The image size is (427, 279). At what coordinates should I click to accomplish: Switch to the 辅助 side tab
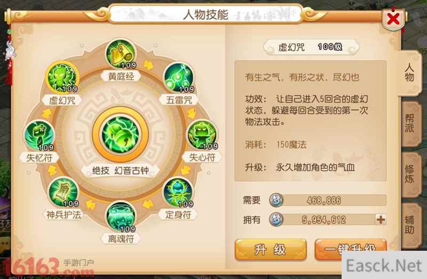pyautogui.click(x=410, y=224)
